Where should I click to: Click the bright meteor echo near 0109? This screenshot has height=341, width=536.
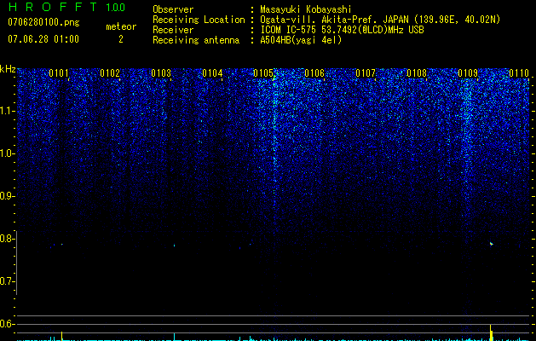491,244
